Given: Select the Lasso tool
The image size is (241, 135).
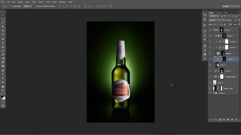Looking at the screenshot, I should coord(3,23).
